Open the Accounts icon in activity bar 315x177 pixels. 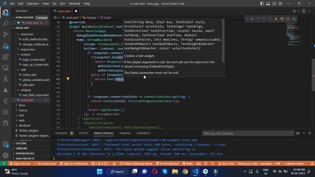click(x=5, y=144)
